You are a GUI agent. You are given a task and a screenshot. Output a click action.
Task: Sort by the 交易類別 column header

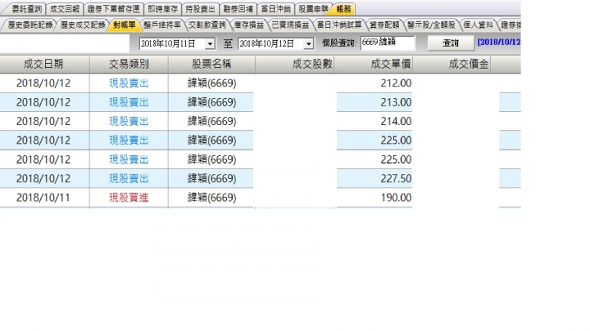129,65
